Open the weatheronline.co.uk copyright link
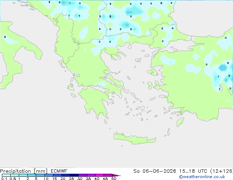The height and width of the screenshot is (180, 233). point(202,177)
